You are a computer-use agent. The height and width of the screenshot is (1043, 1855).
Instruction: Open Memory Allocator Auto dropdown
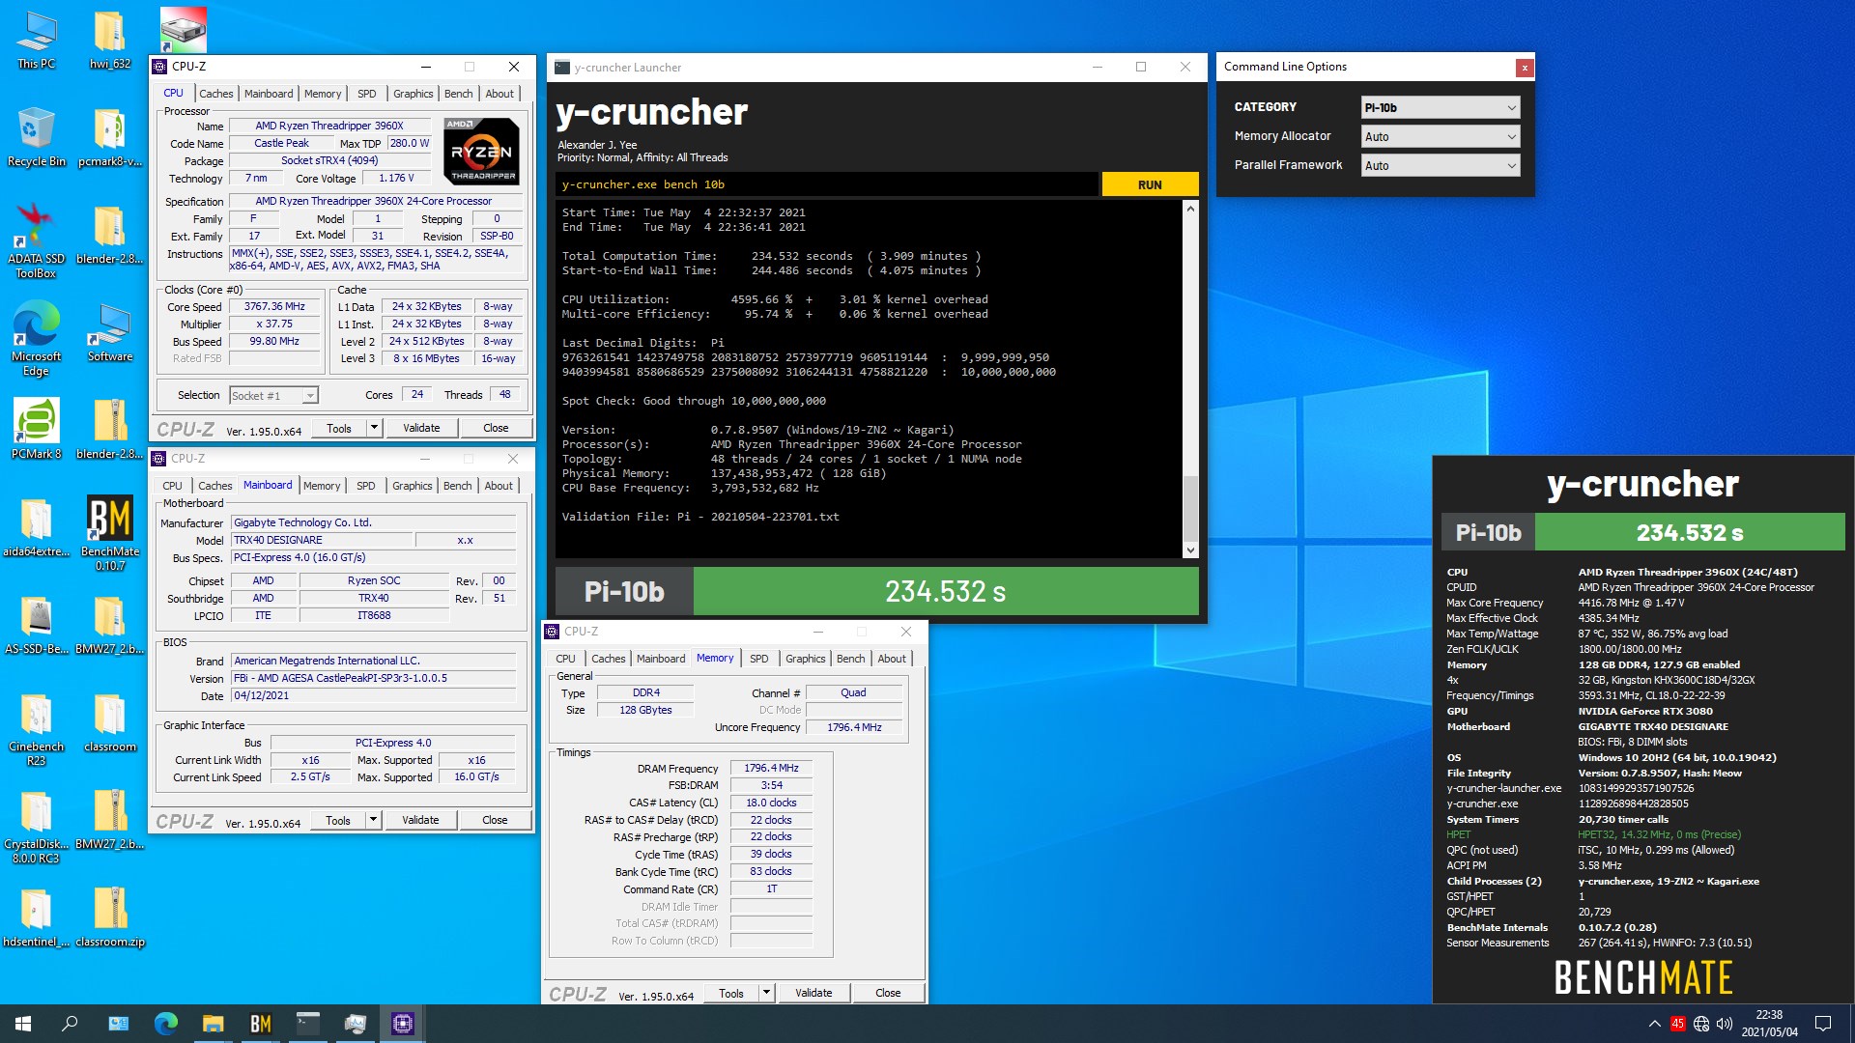point(1440,136)
